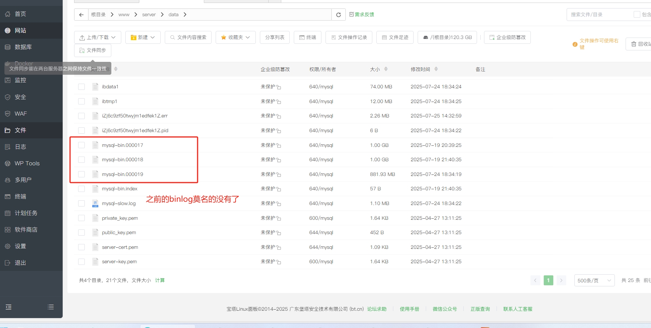Open the 网站 websites sidebar item
The height and width of the screenshot is (328, 651).
coord(31,31)
